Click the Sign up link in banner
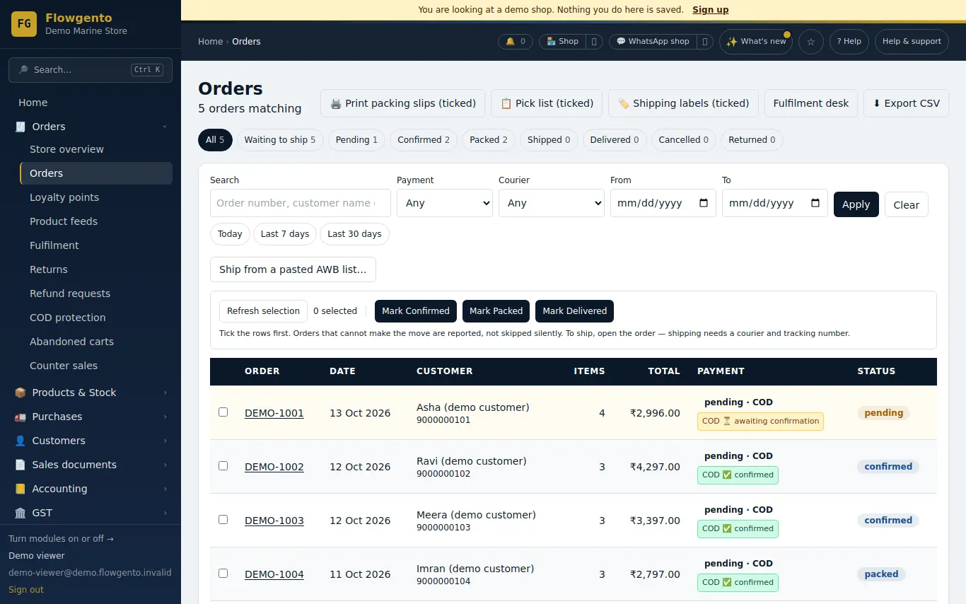The image size is (966, 604). (x=710, y=10)
